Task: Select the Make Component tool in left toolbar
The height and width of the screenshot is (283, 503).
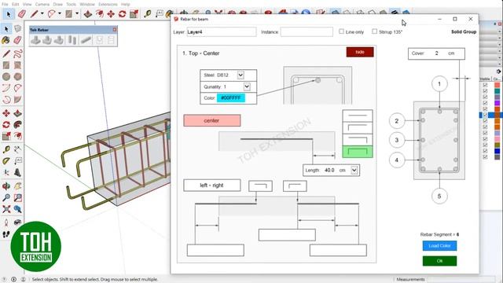Action: 17,29
